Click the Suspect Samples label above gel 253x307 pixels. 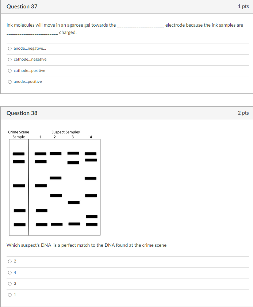66,132
